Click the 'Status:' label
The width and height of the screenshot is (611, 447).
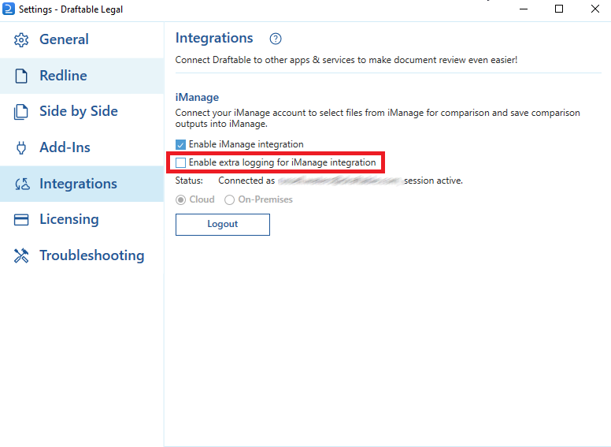click(189, 181)
